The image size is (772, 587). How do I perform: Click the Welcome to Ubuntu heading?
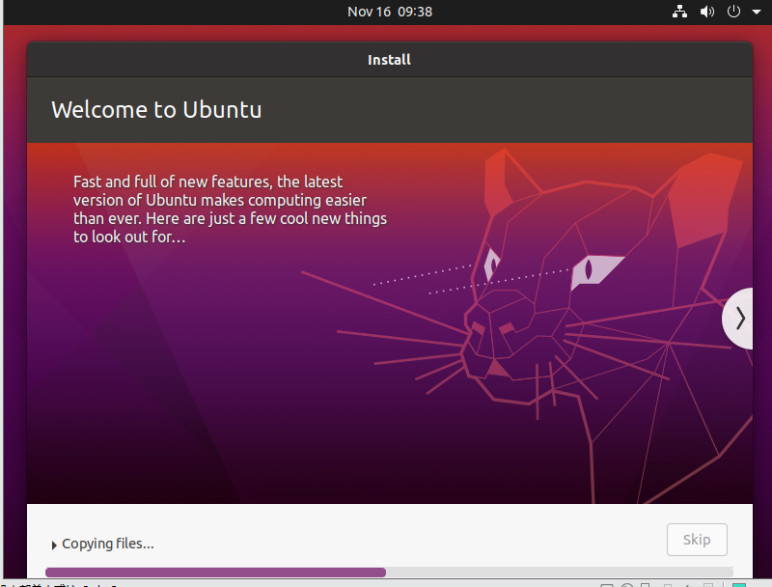156,109
